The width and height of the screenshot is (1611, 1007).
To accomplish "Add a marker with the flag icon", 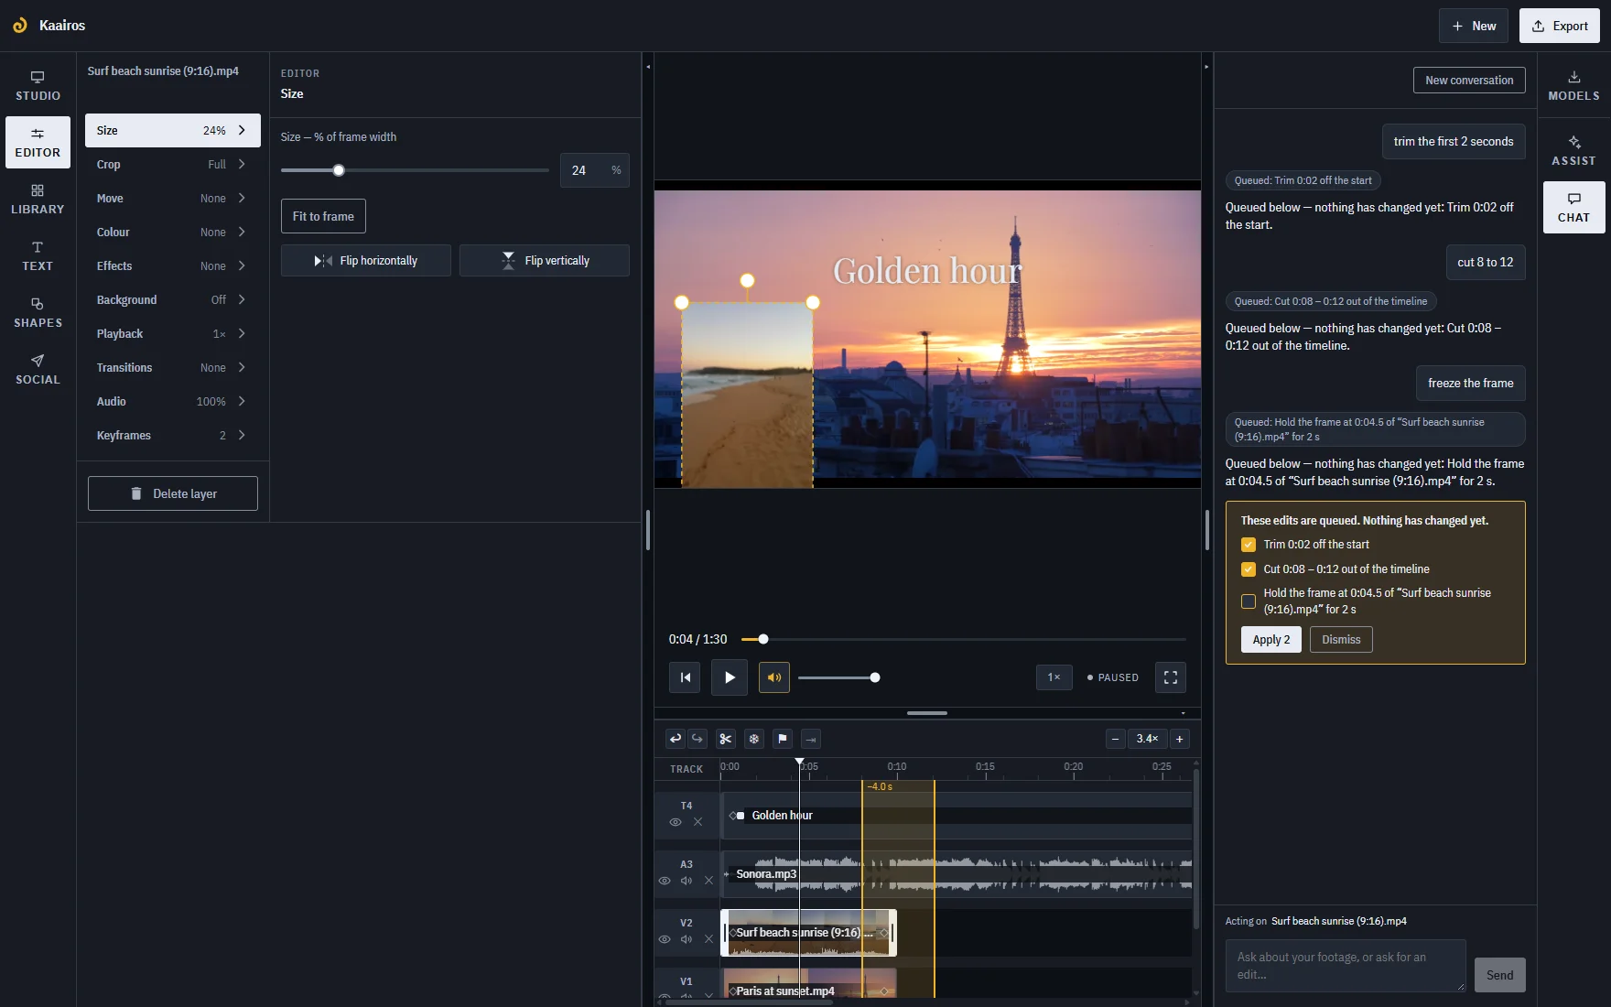I will point(783,739).
